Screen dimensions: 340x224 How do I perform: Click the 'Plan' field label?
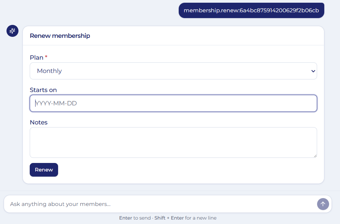[x=37, y=58]
